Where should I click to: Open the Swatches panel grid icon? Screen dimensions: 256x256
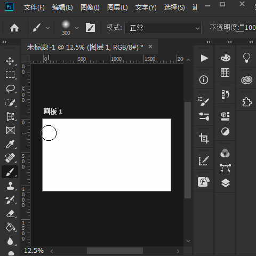click(x=225, y=73)
